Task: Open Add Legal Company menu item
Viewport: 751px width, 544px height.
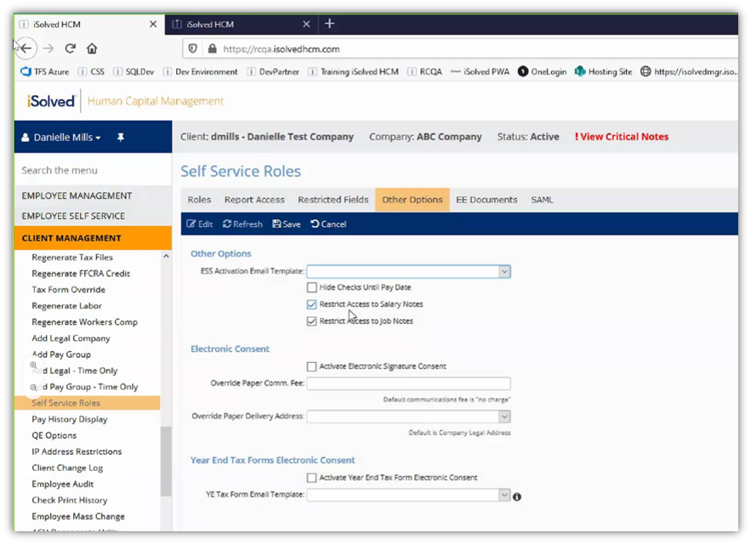Action: point(71,338)
